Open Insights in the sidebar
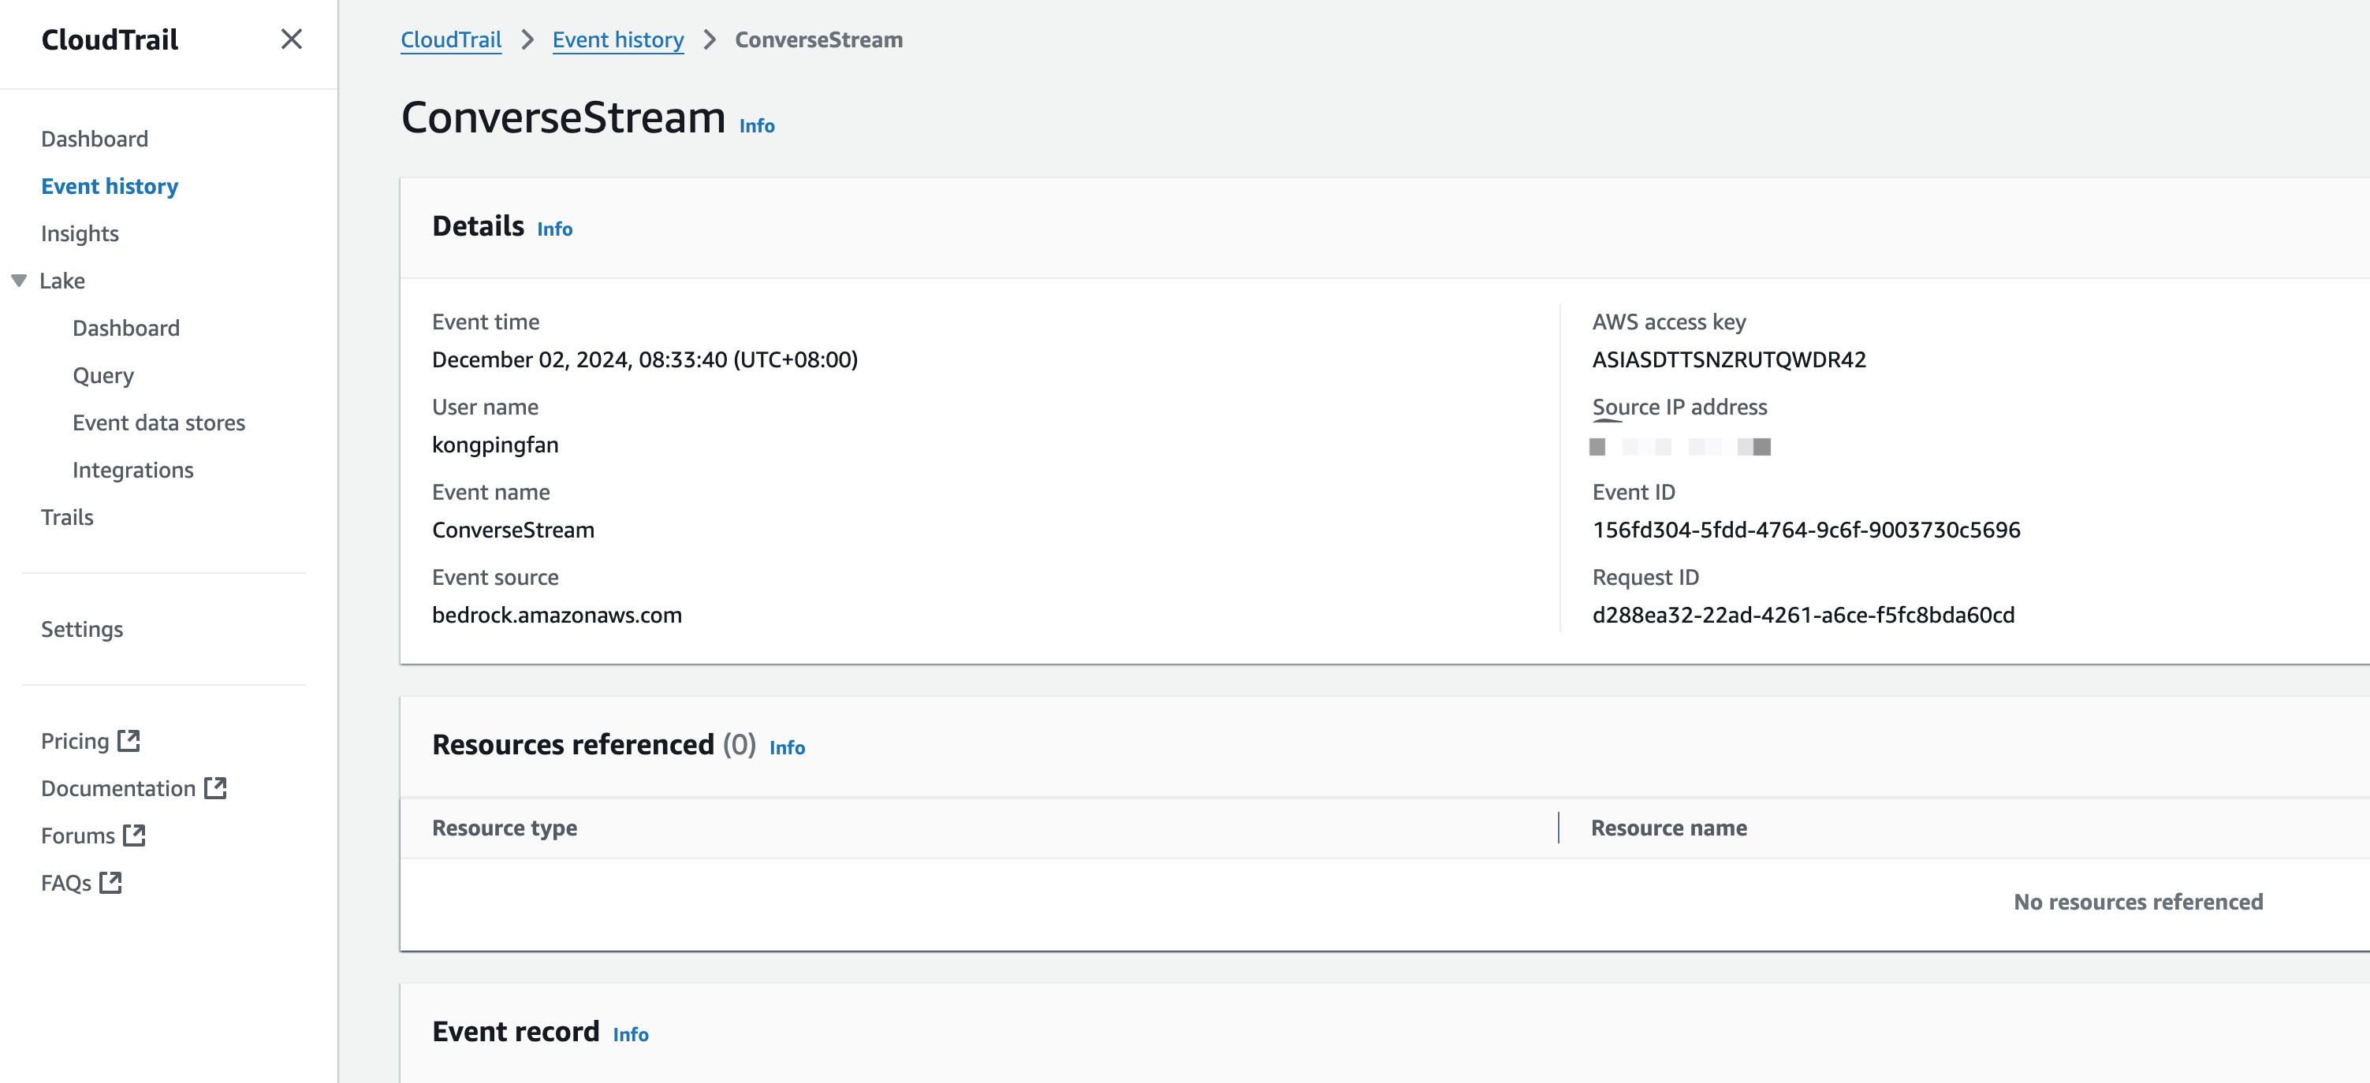 pos(79,234)
